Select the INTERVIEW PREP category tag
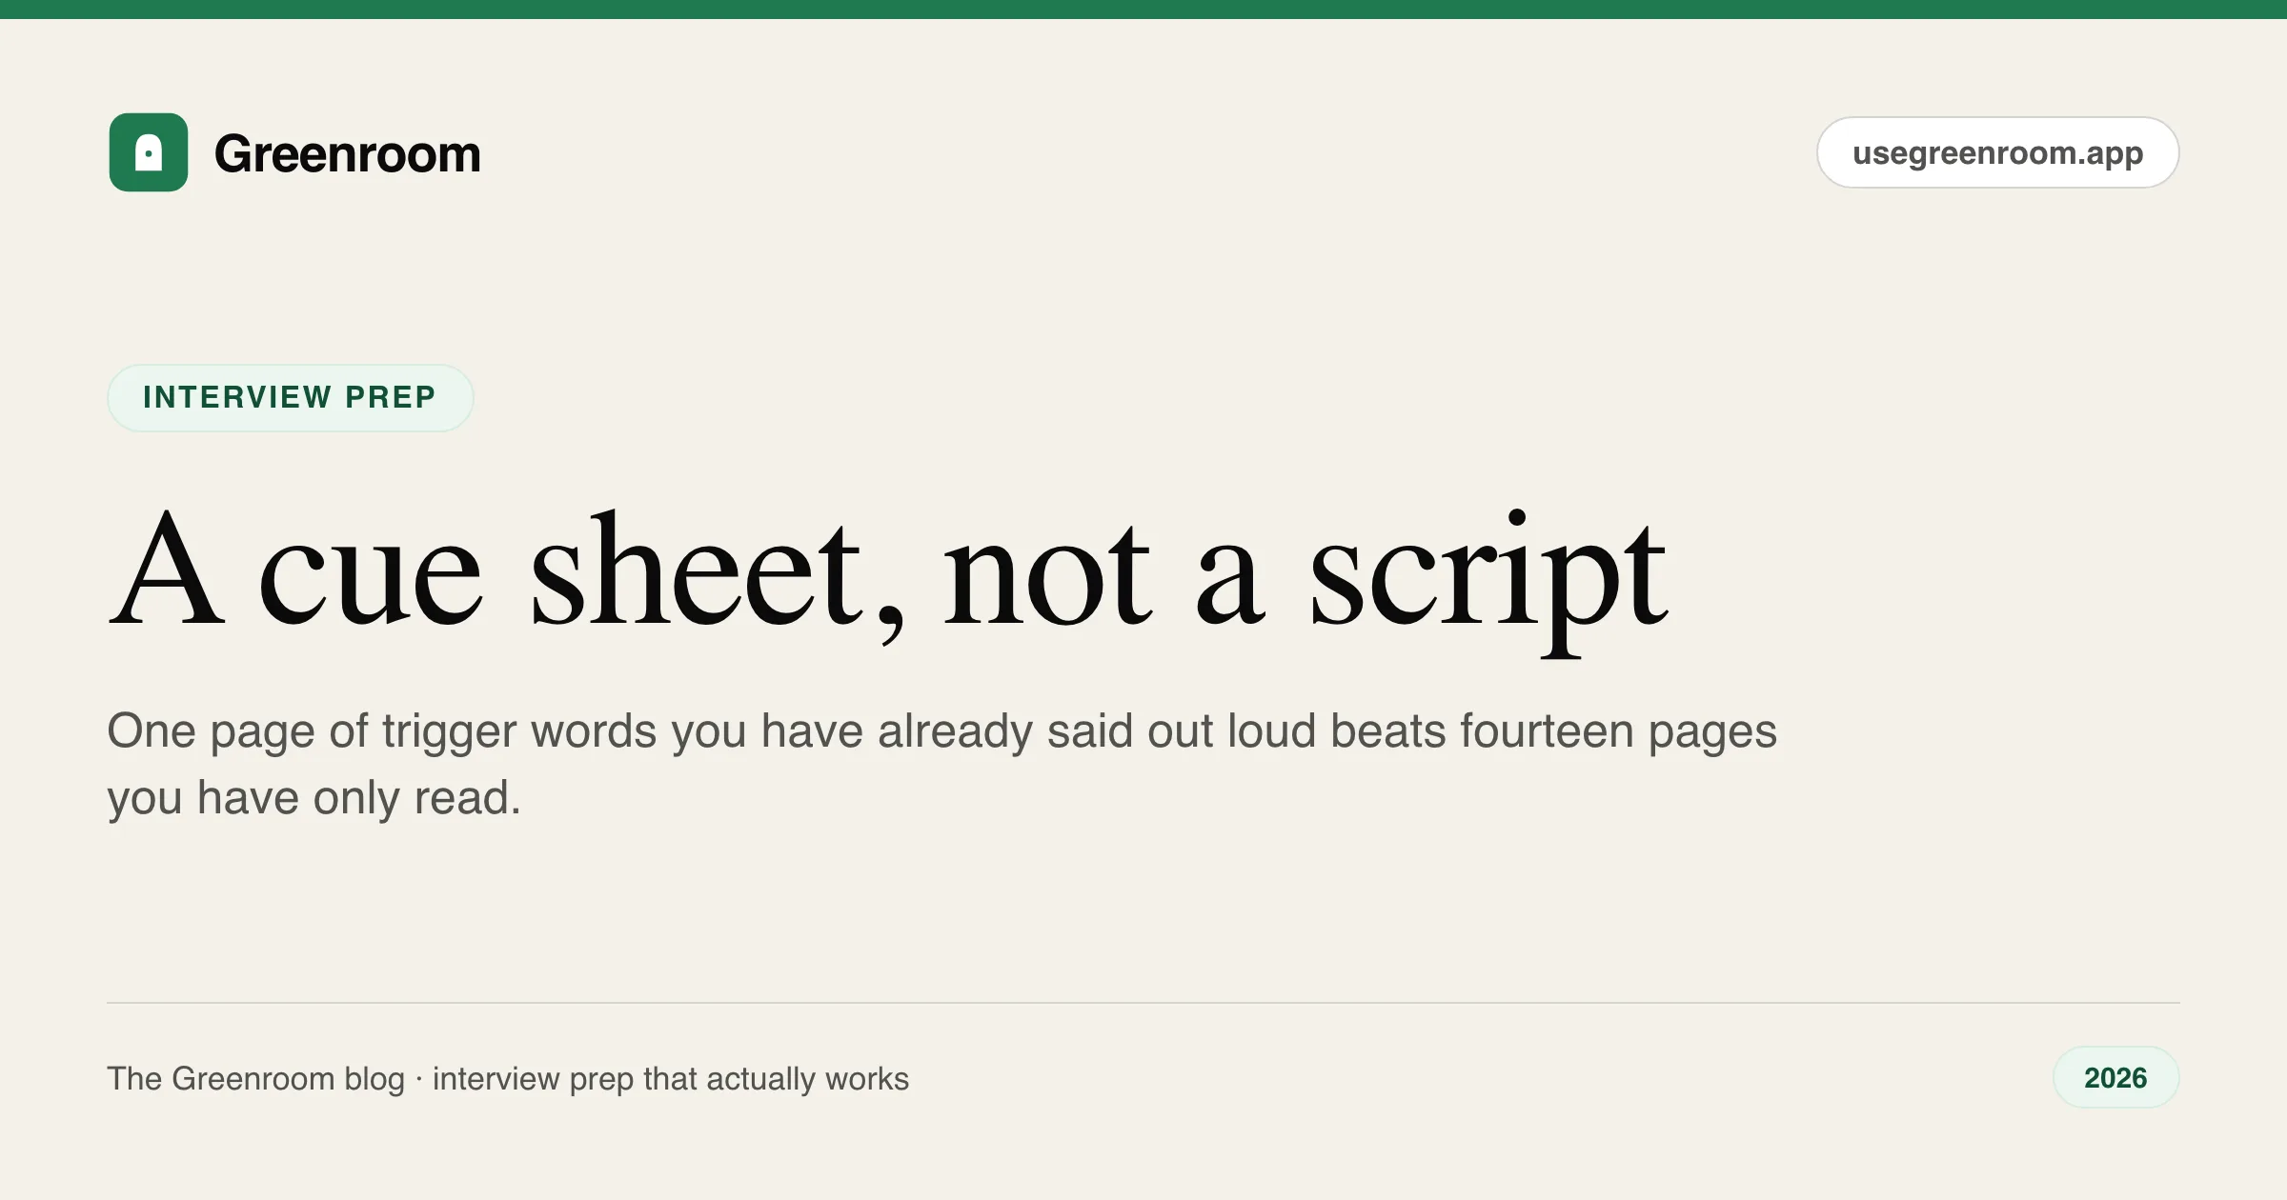Screen dimensions: 2287x1200 tap(290, 397)
